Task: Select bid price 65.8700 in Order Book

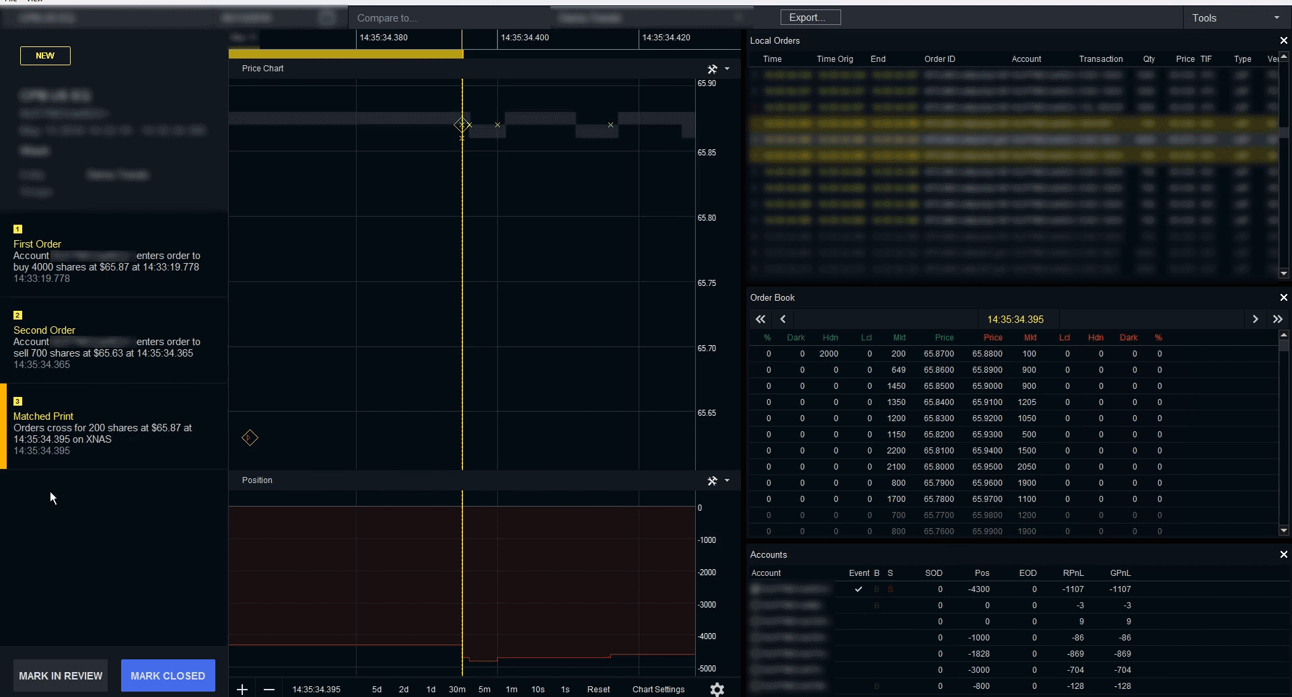Action: (x=939, y=354)
